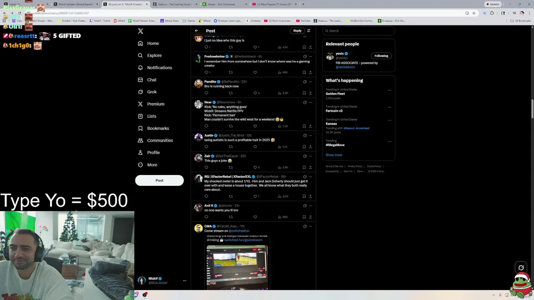Open the switched.fun/gwinstream link
This screenshot has height=300, width=534.
coord(243,240)
